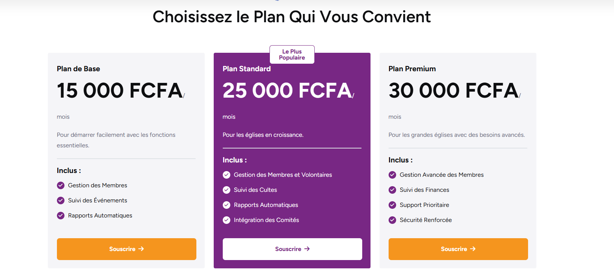The width and height of the screenshot is (614, 274).
Task: Click checkmark icon beside Gestion des Membres
Action: [61, 185]
